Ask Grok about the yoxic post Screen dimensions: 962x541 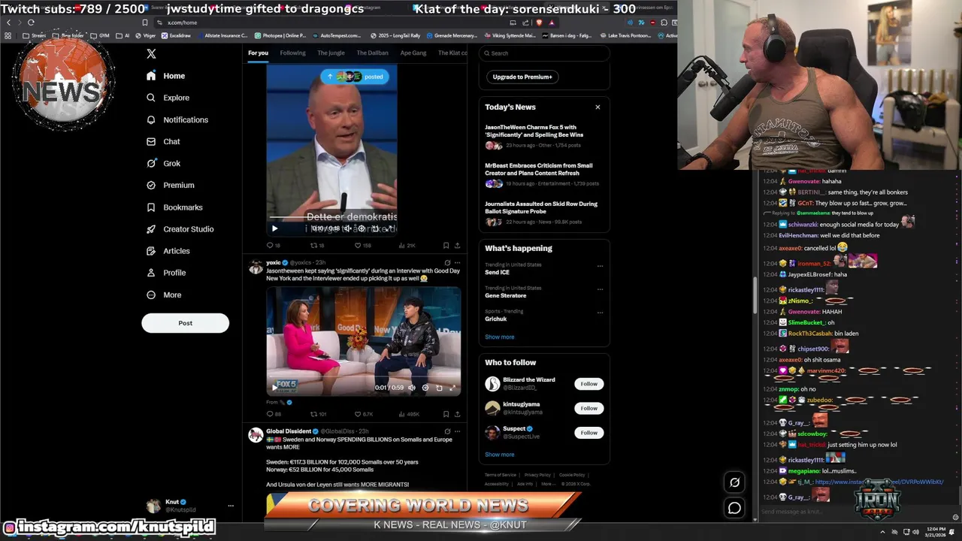tap(447, 263)
